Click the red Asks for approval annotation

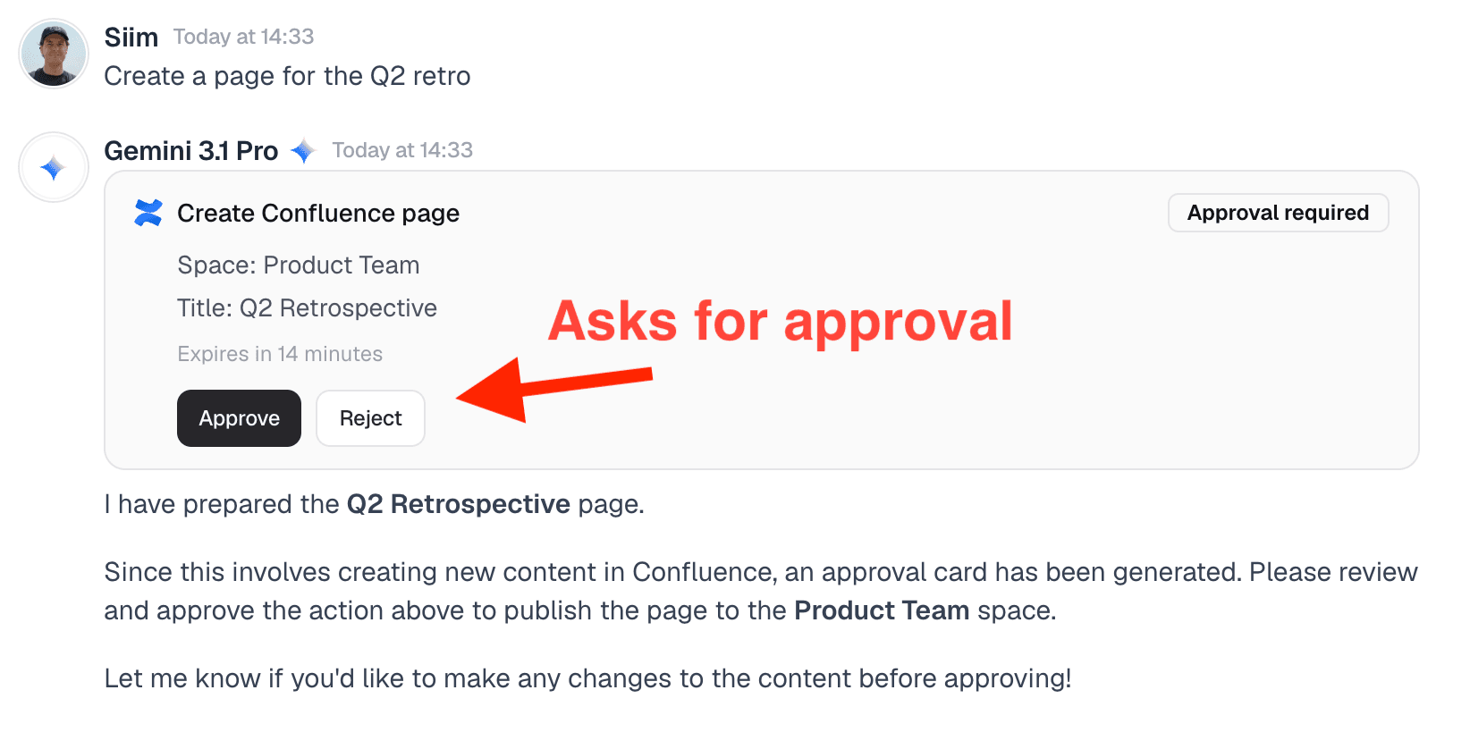point(780,321)
